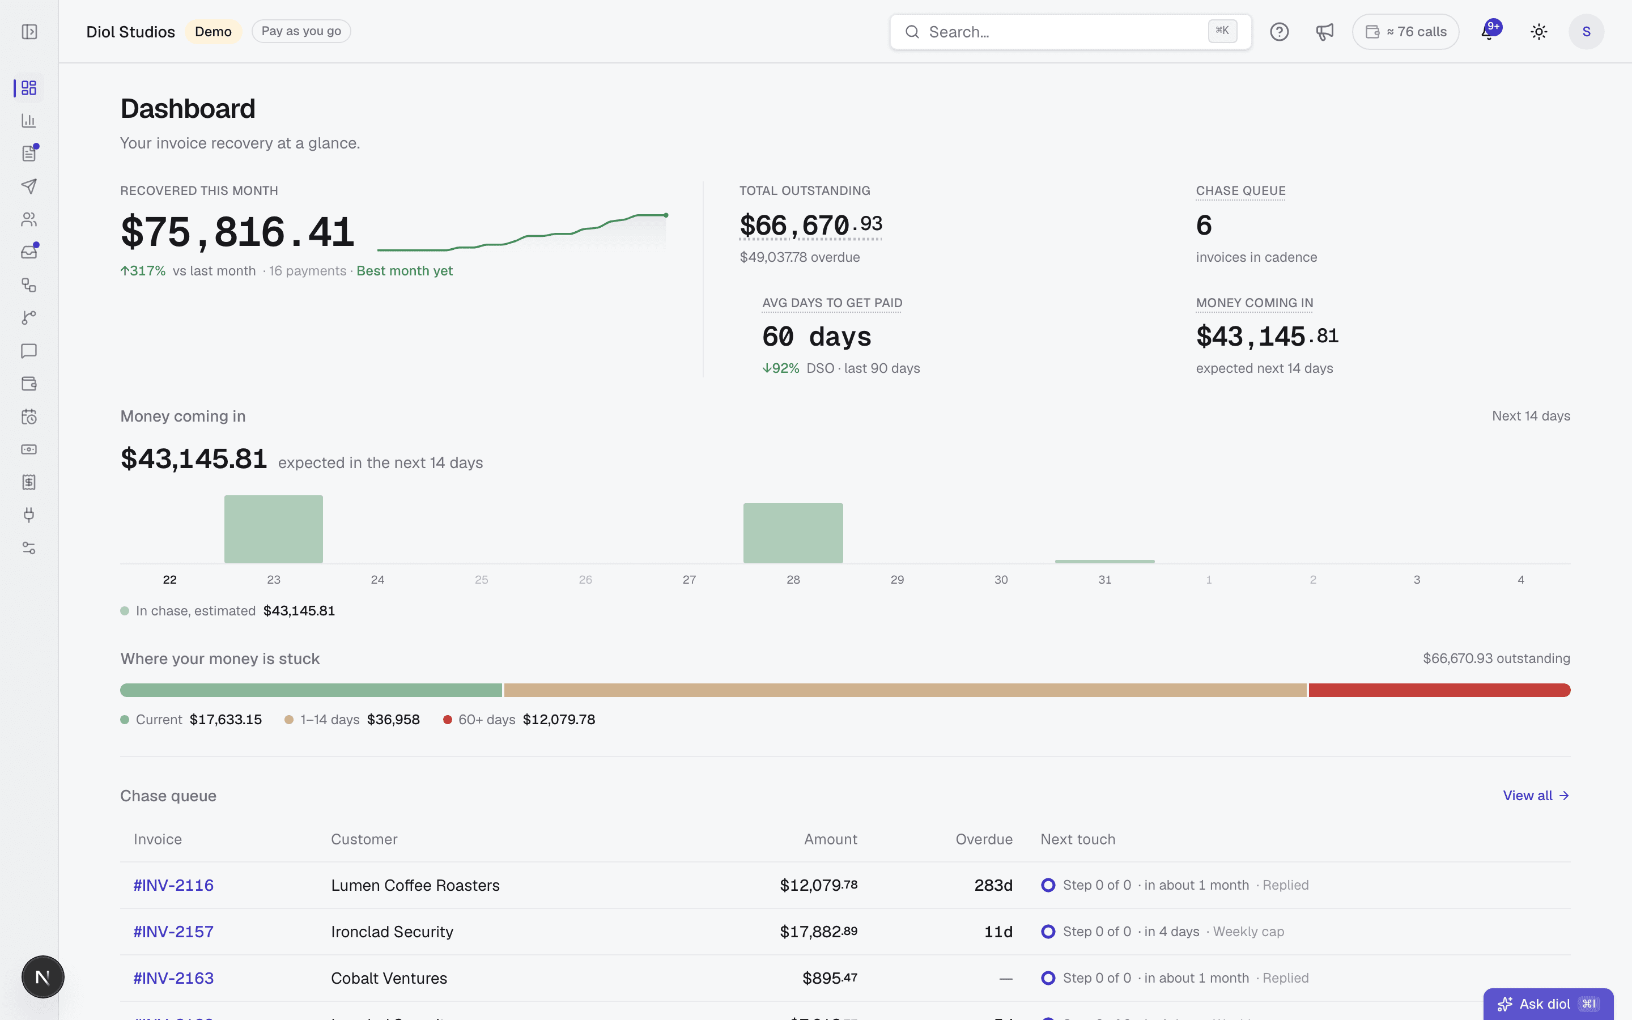Open the workflow boxes icon
Image resolution: width=1632 pixels, height=1020 pixels.
click(29, 284)
